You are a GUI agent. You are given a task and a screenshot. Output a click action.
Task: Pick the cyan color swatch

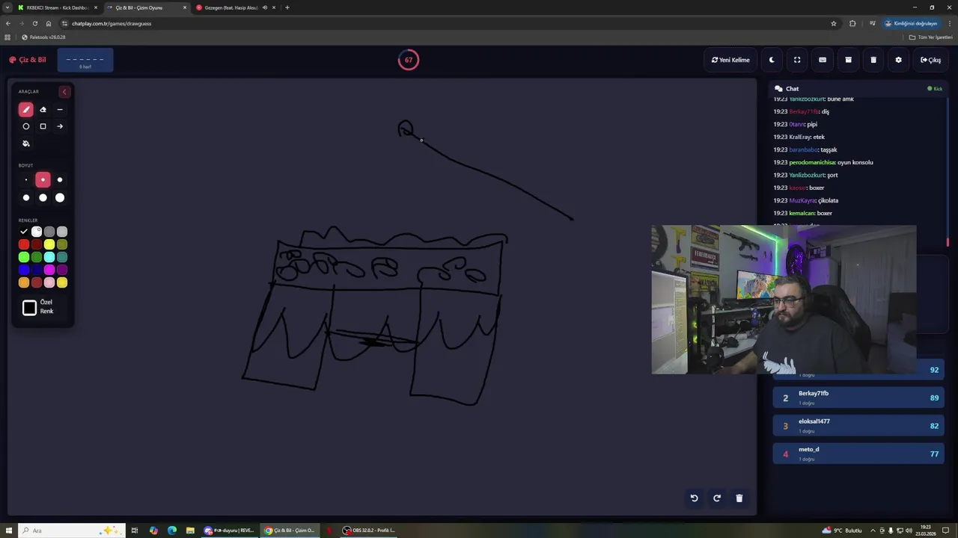pyautogui.click(x=49, y=257)
